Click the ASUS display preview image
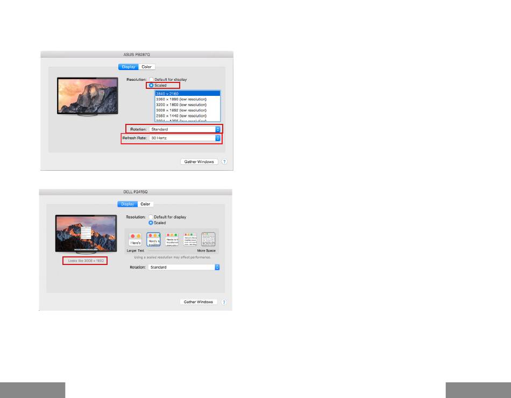This screenshot has height=398, width=511. coord(88,95)
